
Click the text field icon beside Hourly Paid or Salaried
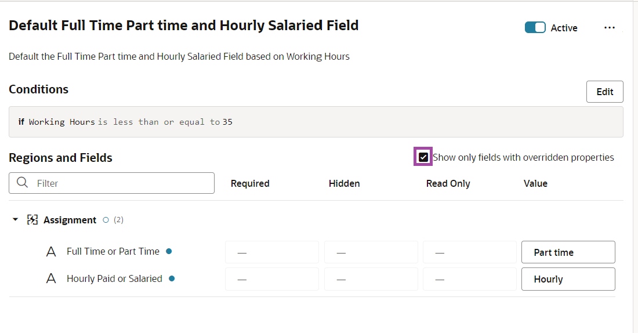(51, 279)
